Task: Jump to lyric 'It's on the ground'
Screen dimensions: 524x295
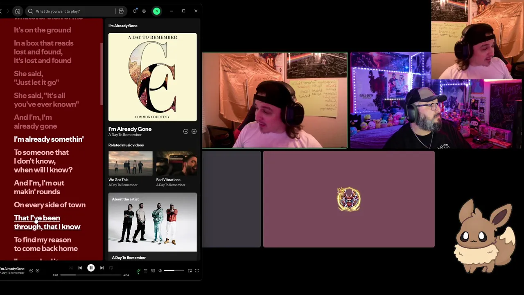Action: [42, 30]
